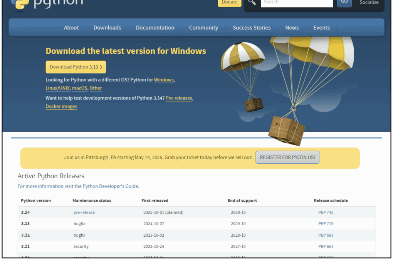Follow the Linux/UNIX download link
393x269 pixels.
point(58,88)
